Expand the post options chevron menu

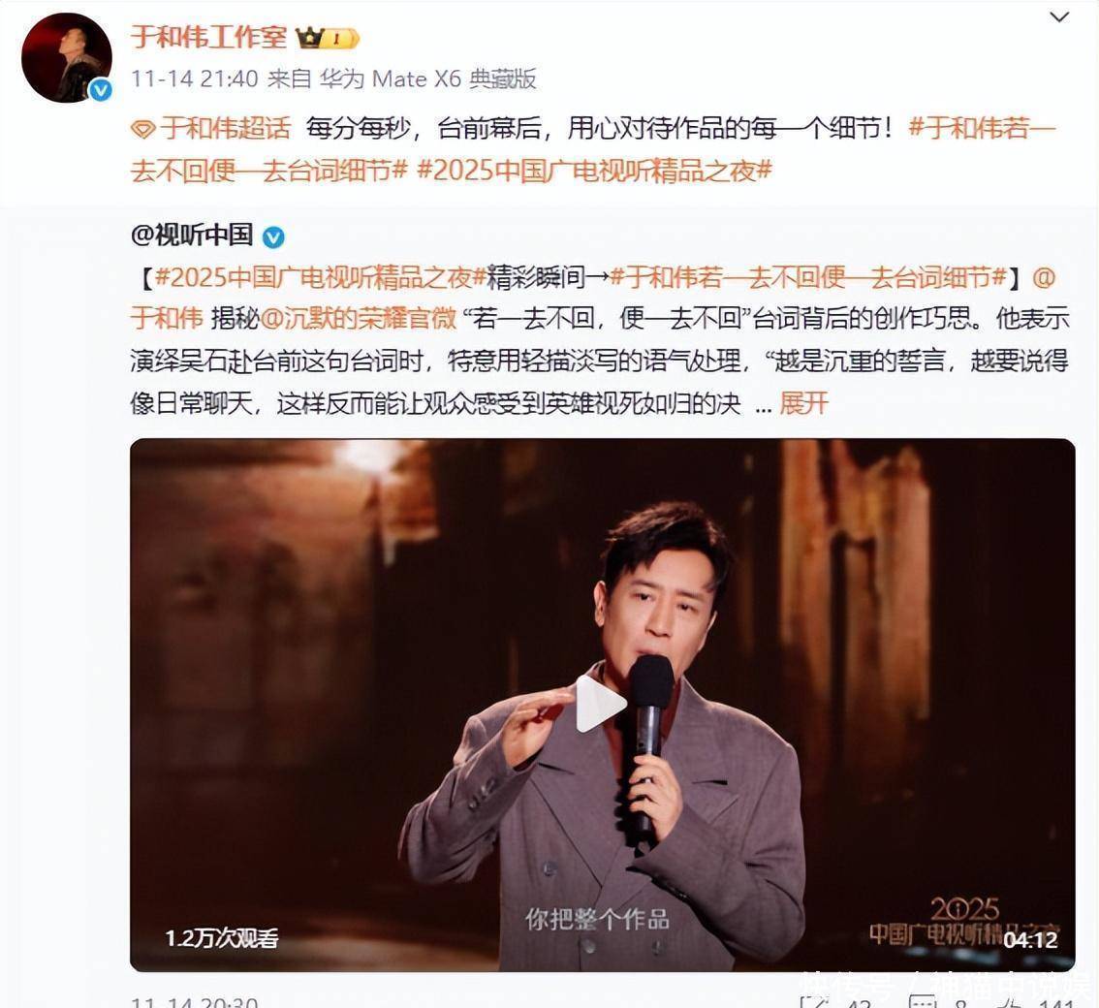pos(1059,16)
